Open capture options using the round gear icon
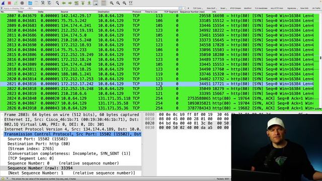 pos(22,3)
